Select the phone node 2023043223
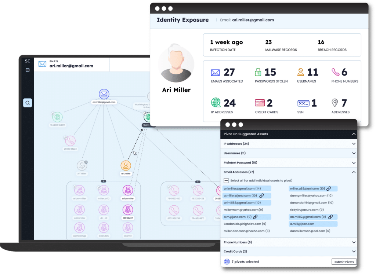 tap(70, 141)
